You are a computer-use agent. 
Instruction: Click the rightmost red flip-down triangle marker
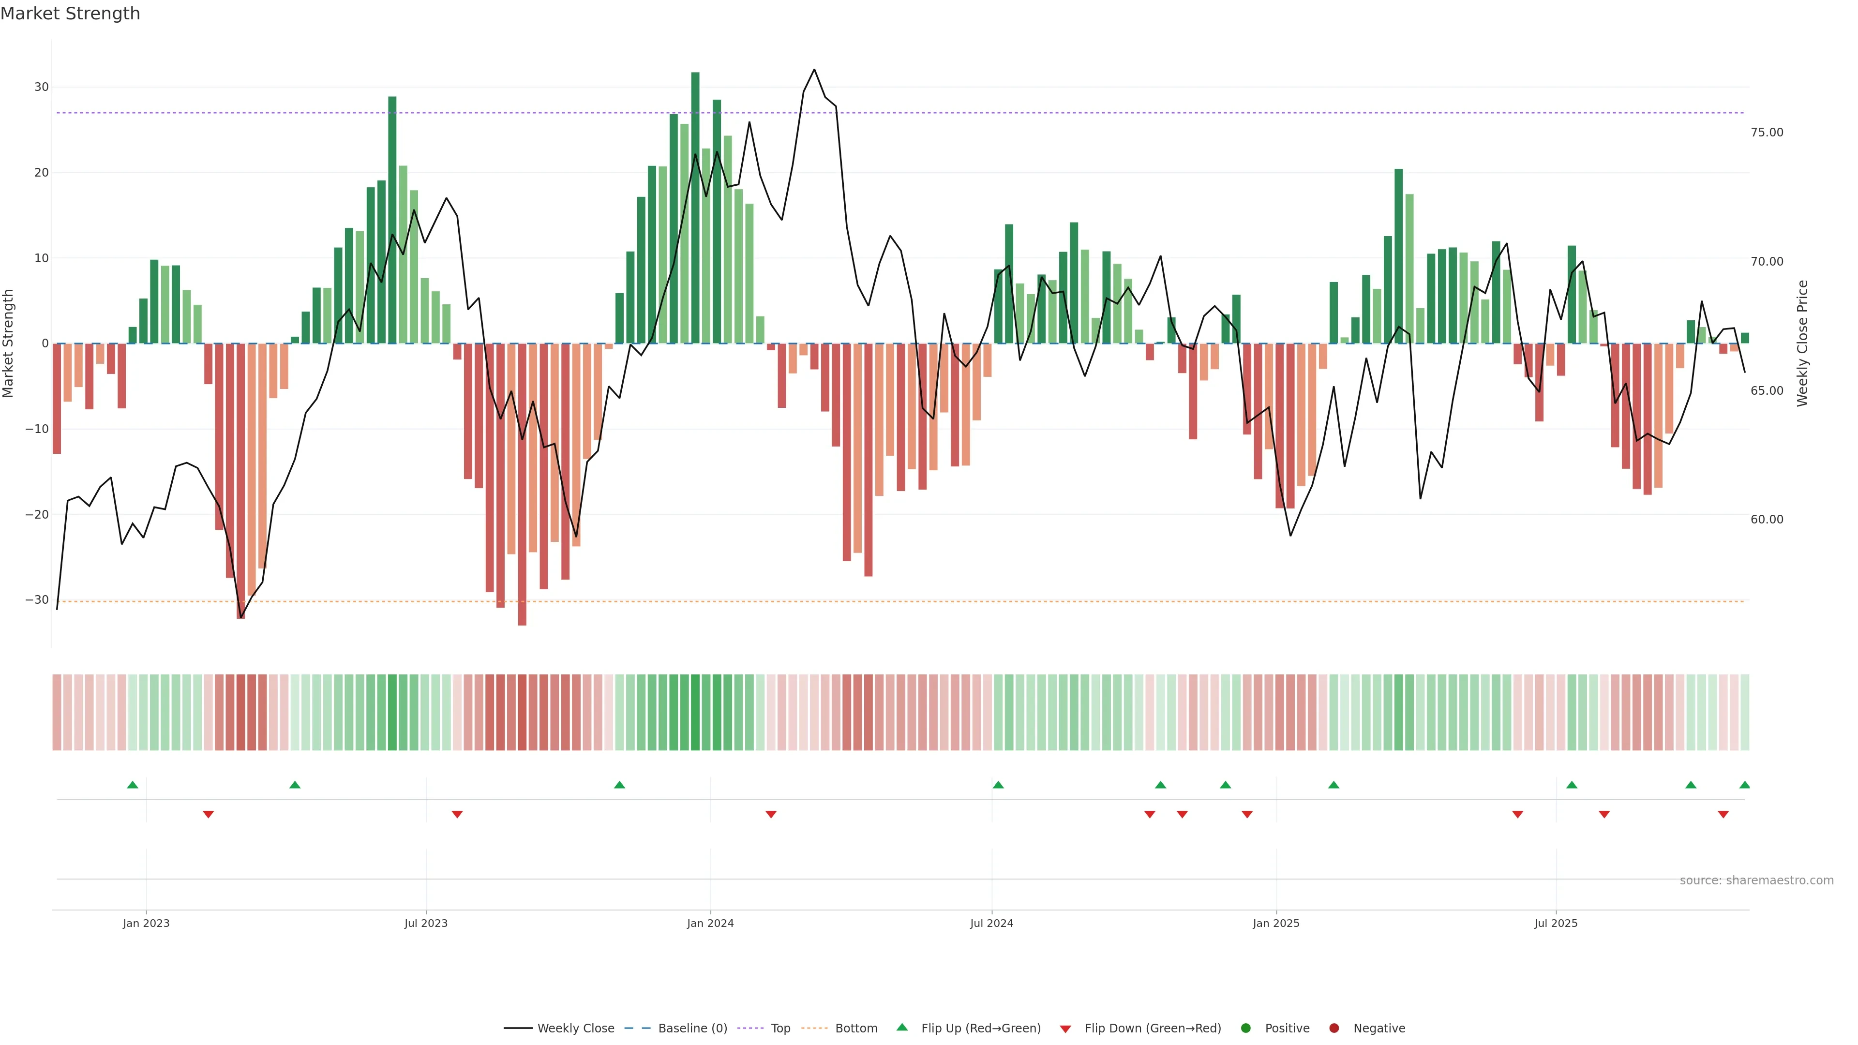click(1723, 814)
